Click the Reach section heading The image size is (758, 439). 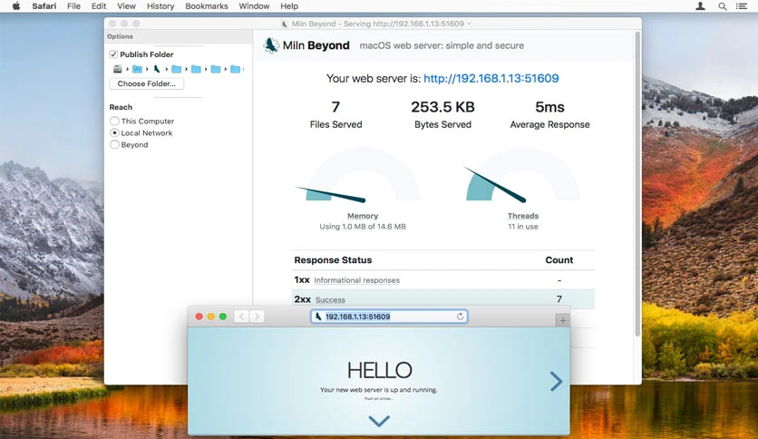pyautogui.click(x=121, y=107)
